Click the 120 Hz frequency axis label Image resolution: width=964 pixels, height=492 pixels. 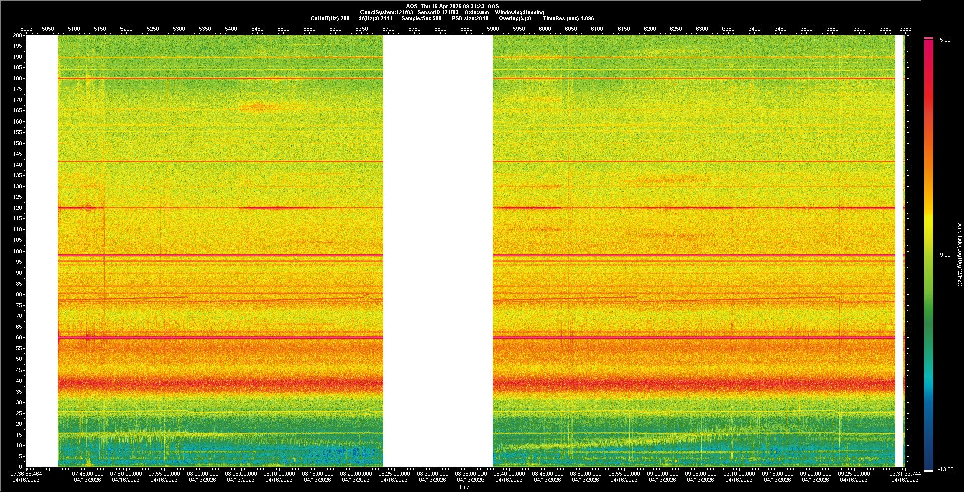18,208
